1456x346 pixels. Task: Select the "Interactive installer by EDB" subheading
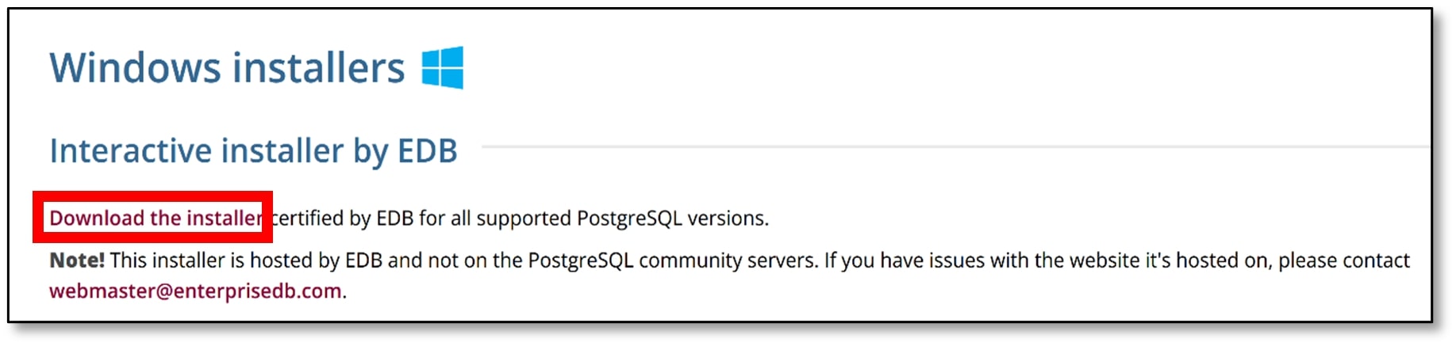pyautogui.click(x=253, y=150)
